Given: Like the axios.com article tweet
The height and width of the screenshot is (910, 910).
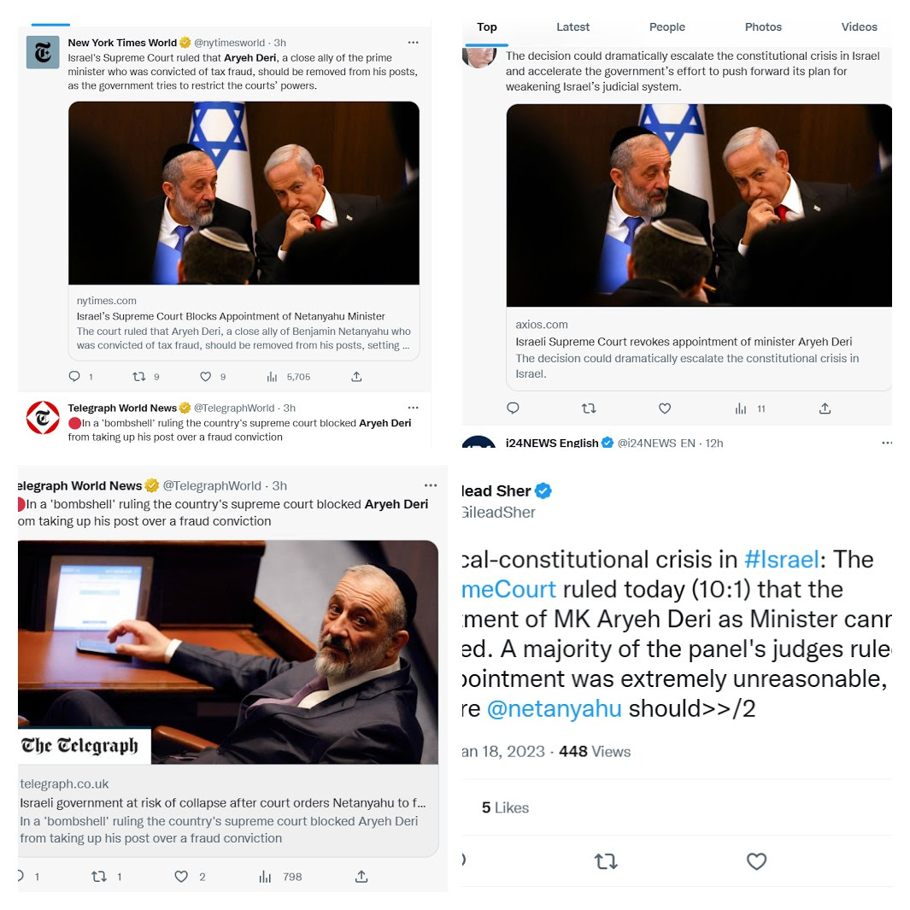Looking at the screenshot, I should tap(665, 408).
